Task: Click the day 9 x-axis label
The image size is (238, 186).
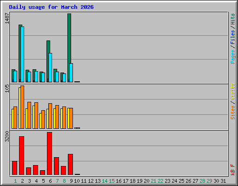Action: pyautogui.click(x=71, y=181)
